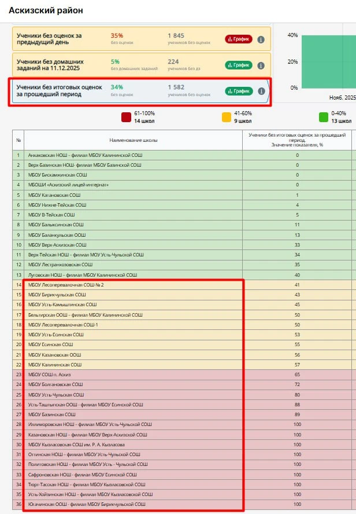Select row 'МБОУ Лестранхозовская СОШ'
Viewport: 356px width, 514px height.
pos(182,265)
